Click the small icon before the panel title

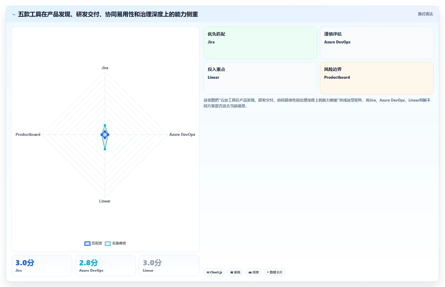(14, 14)
